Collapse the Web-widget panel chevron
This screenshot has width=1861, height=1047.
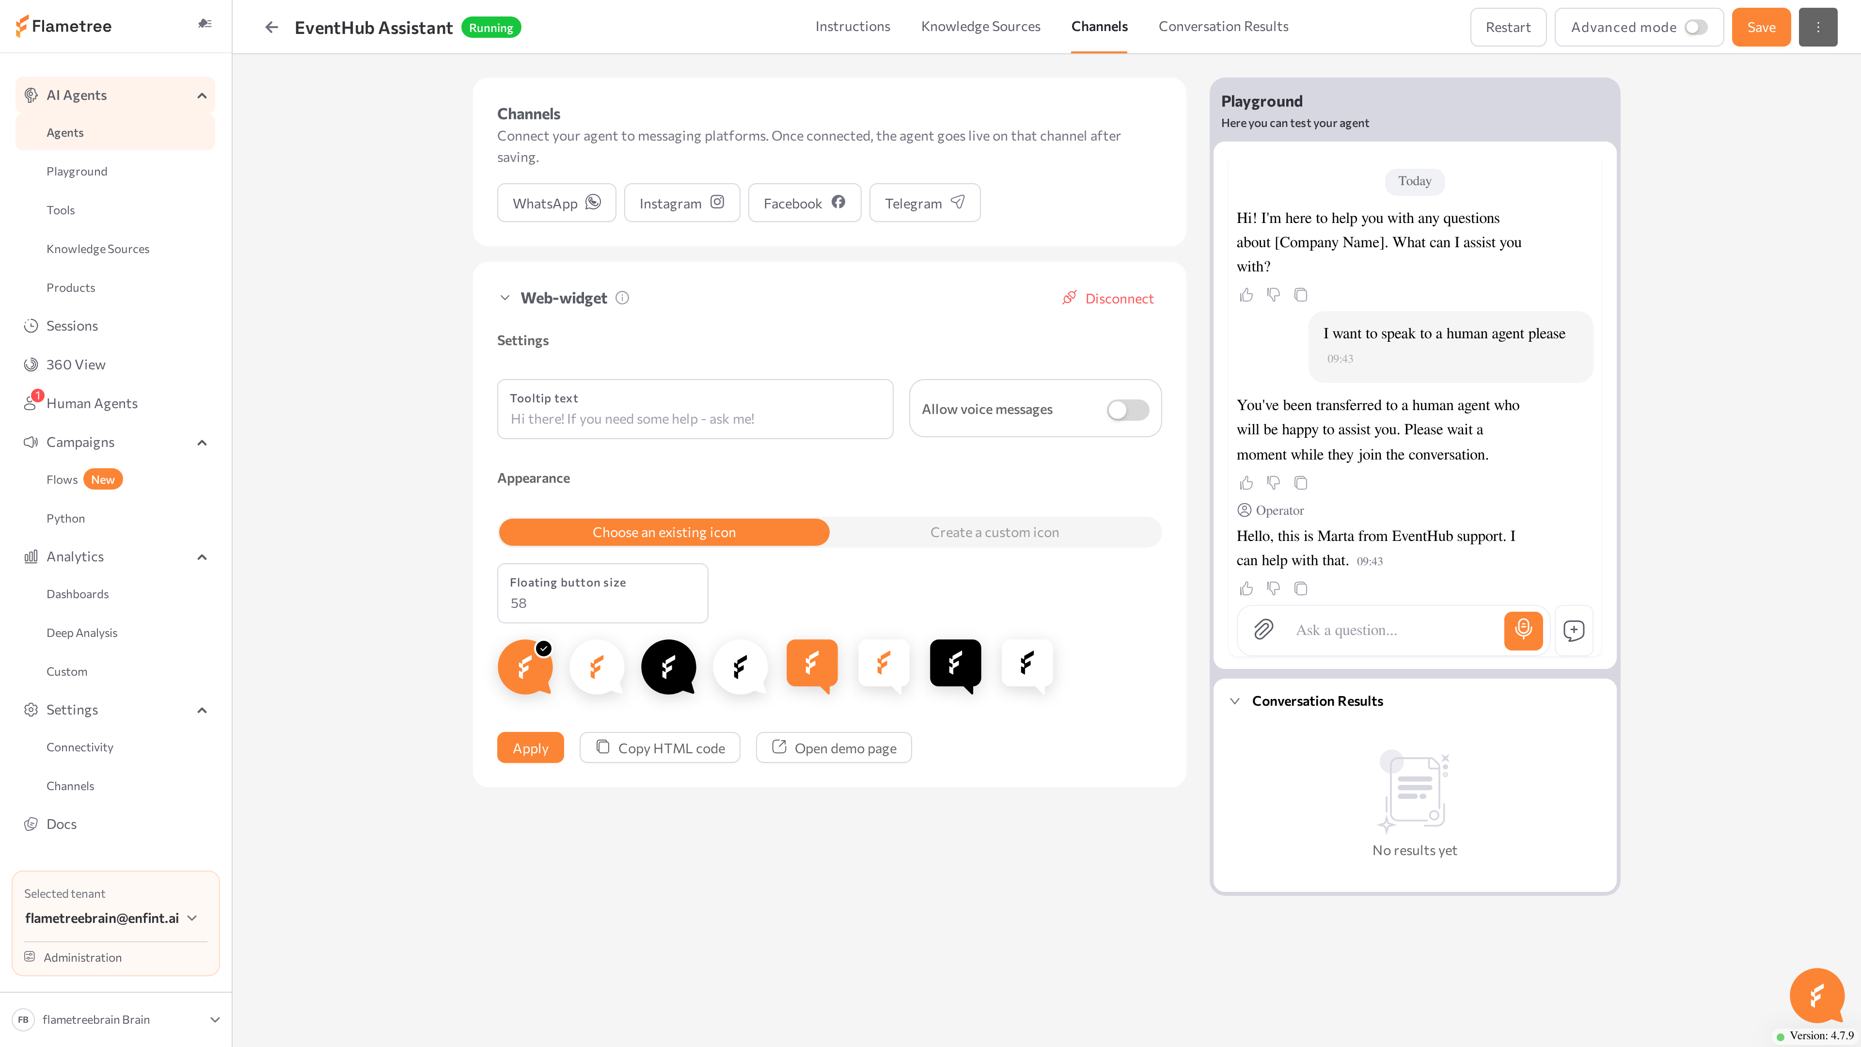pos(505,298)
